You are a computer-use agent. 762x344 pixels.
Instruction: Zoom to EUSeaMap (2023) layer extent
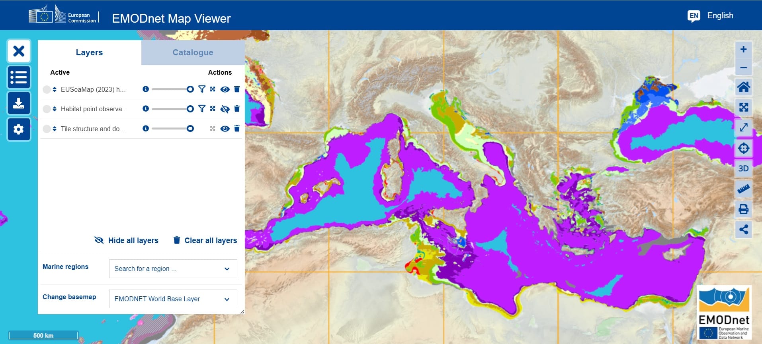tap(213, 89)
